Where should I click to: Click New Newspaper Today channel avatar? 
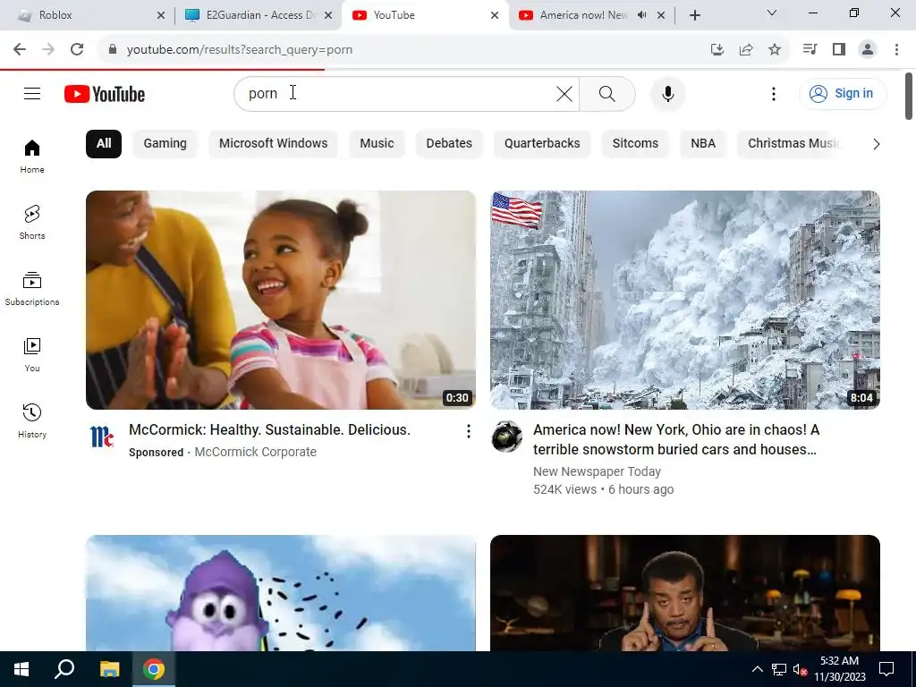pos(506,437)
